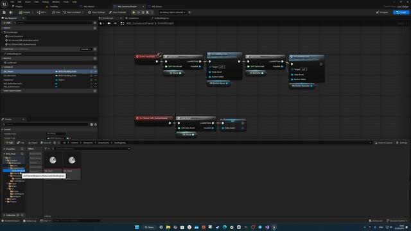The image size is (411, 231).
Task: Click the content browser filter icon
Action: coord(46,149)
